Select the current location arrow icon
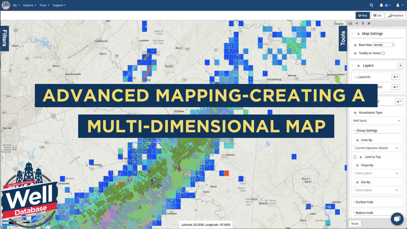The image size is (407, 229). pos(357,23)
